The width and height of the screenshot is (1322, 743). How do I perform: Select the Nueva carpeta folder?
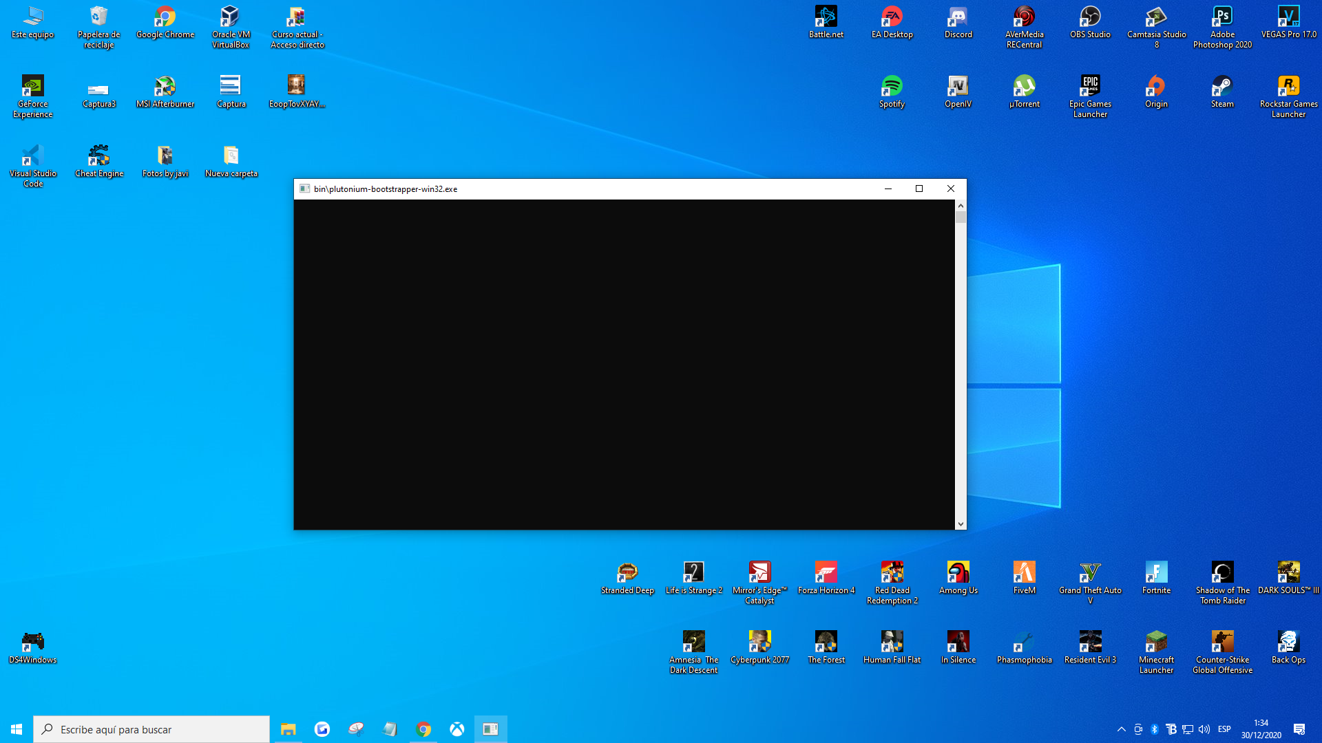(x=231, y=162)
